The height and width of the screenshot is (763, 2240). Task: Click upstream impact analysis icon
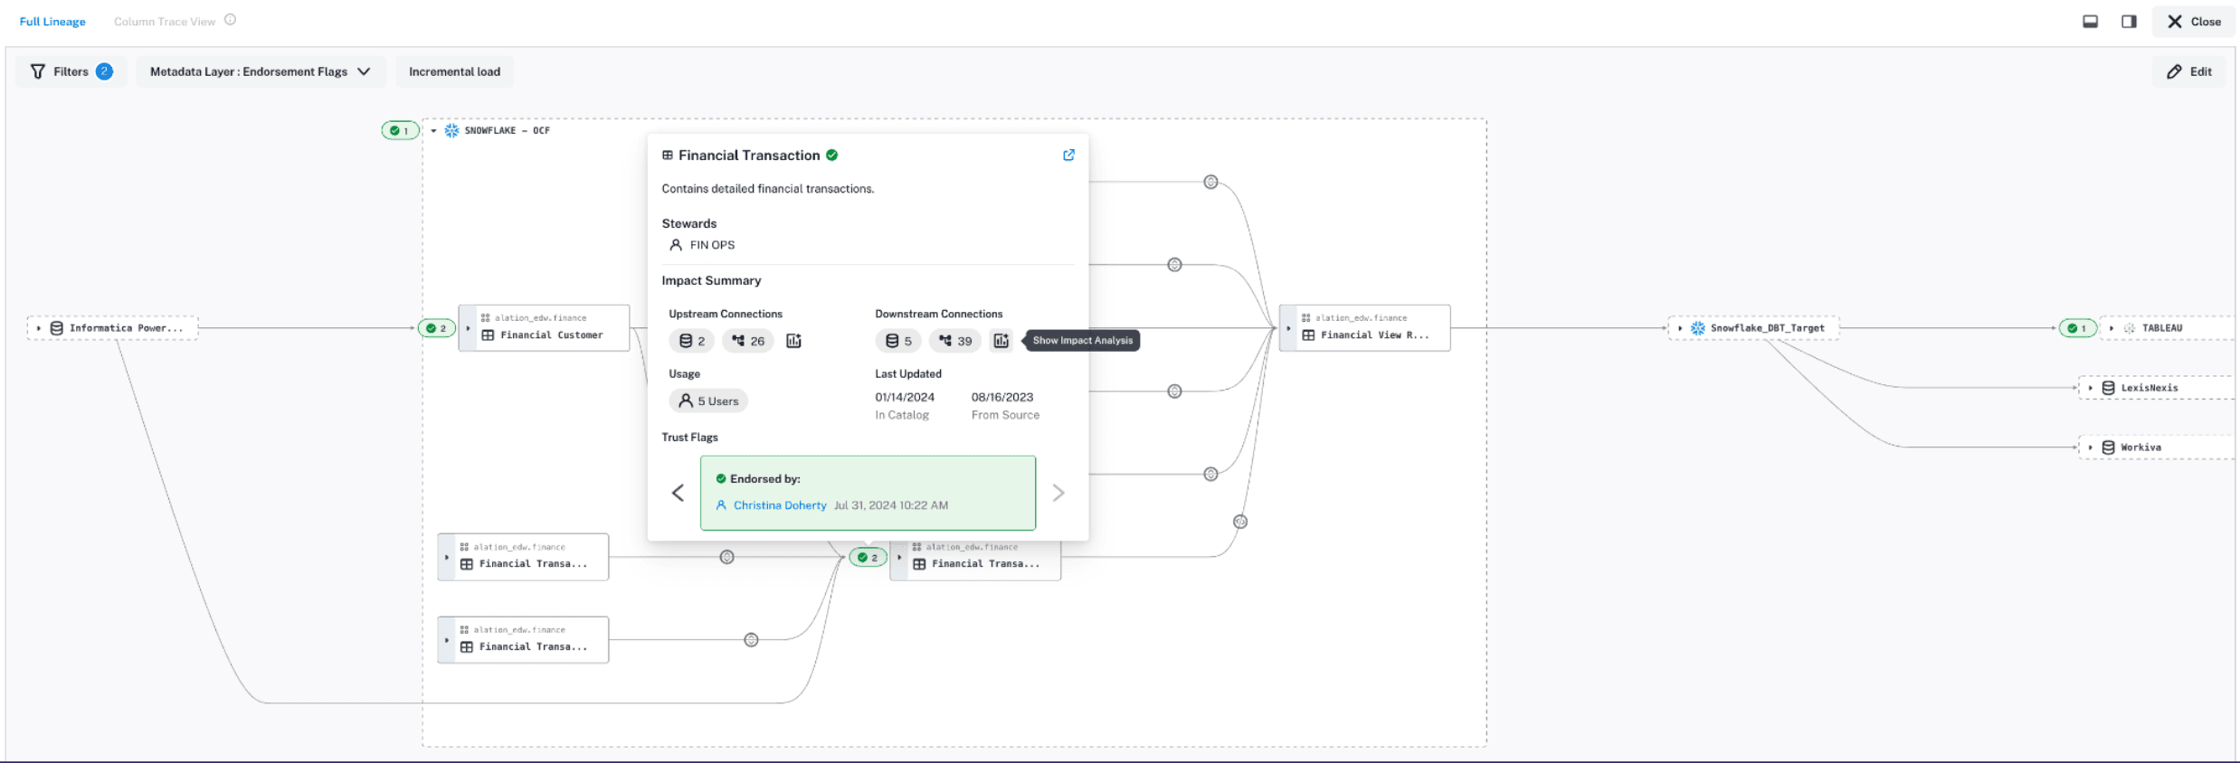793,341
